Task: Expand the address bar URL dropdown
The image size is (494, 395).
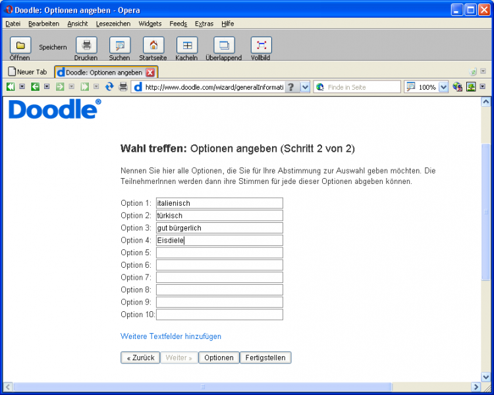Action: (305, 87)
